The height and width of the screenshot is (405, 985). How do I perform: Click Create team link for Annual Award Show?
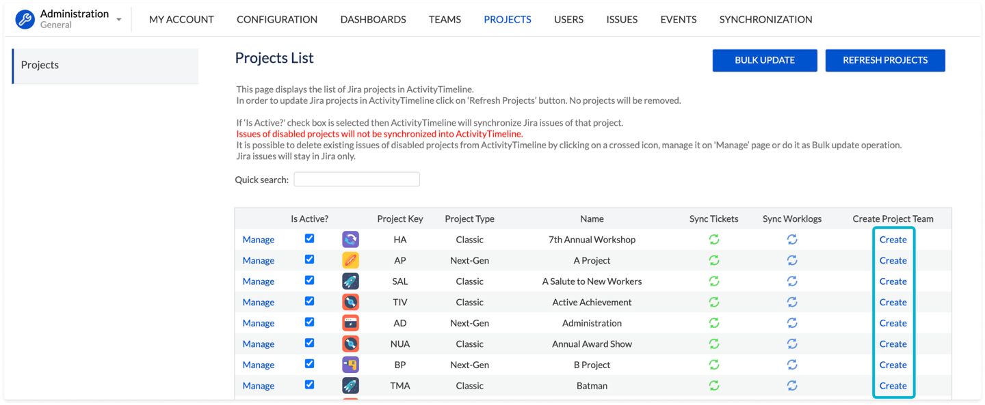point(893,344)
